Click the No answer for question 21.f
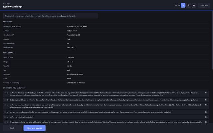 point(206,122)
